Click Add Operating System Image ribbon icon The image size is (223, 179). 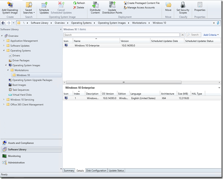click(10, 4)
